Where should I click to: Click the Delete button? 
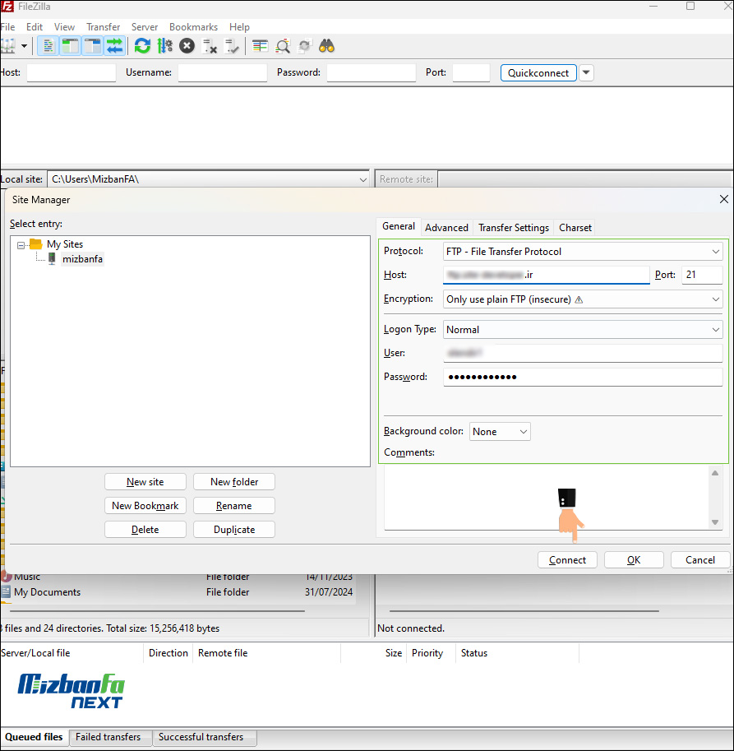click(145, 530)
